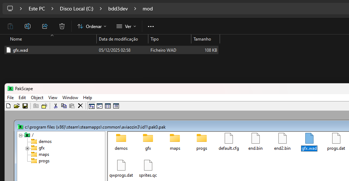Click the Open folder icon in PakScape toolbar
Viewport: 349px width, 181px height.
coord(16,106)
